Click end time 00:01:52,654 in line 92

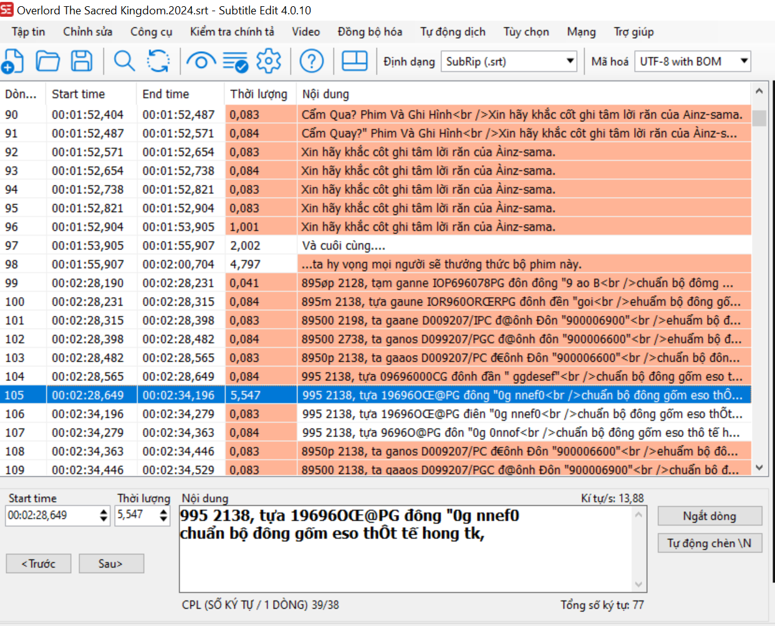(178, 152)
